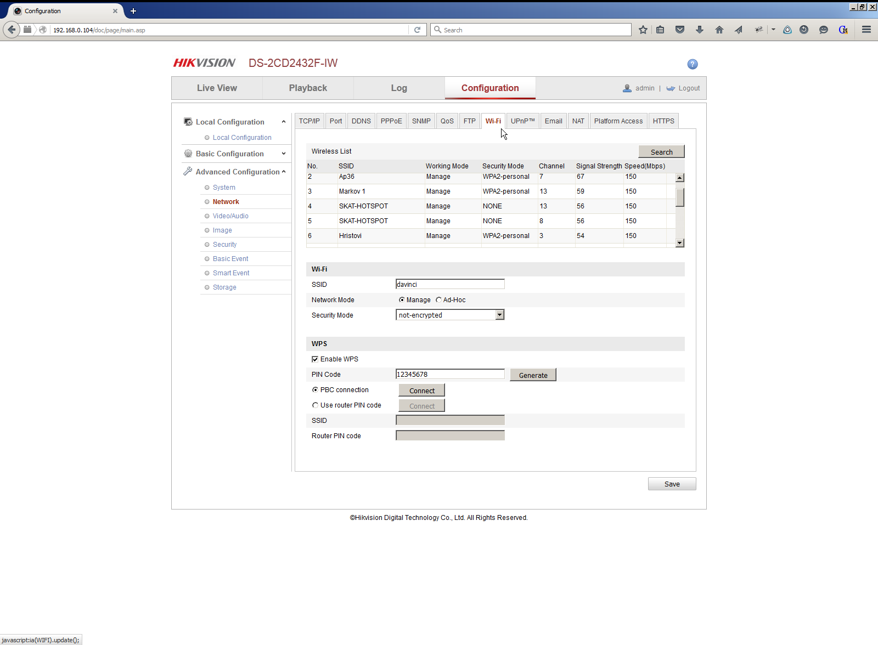Image resolution: width=878 pixels, height=645 pixels.
Task: Open the toolbar overflow dropdown arrow
Action: (x=773, y=30)
